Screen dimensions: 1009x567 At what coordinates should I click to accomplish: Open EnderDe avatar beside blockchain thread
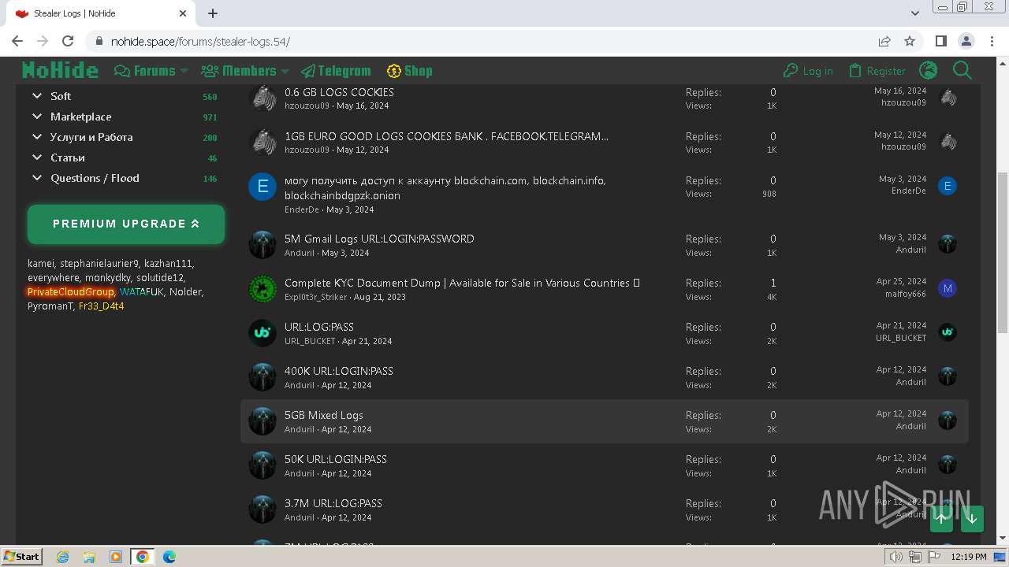(x=262, y=187)
